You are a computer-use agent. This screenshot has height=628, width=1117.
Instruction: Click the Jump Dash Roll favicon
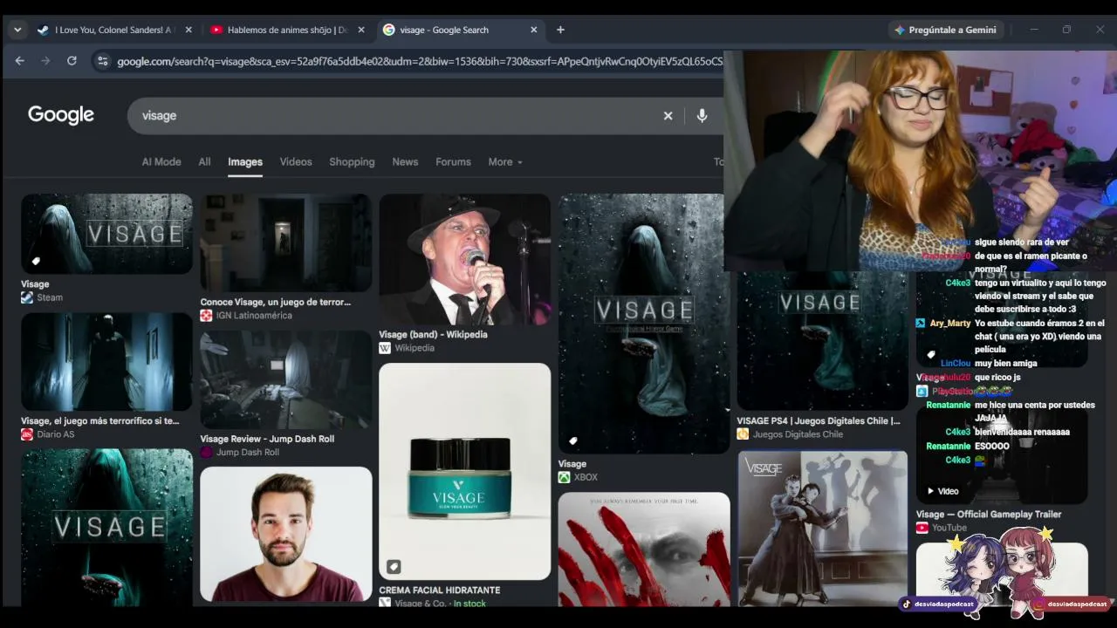[x=206, y=452]
